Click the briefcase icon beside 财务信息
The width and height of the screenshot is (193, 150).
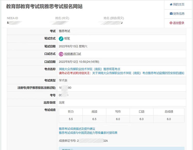(171, 13)
